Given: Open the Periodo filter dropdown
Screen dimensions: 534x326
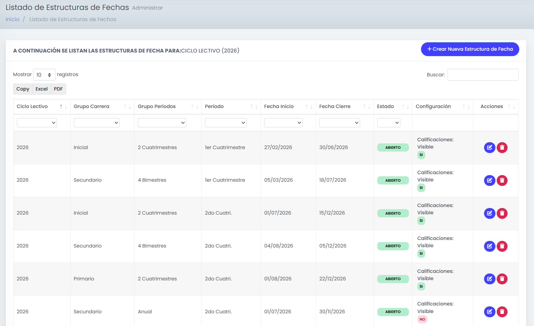Looking at the screenshot, I should (x=226, y=123).
